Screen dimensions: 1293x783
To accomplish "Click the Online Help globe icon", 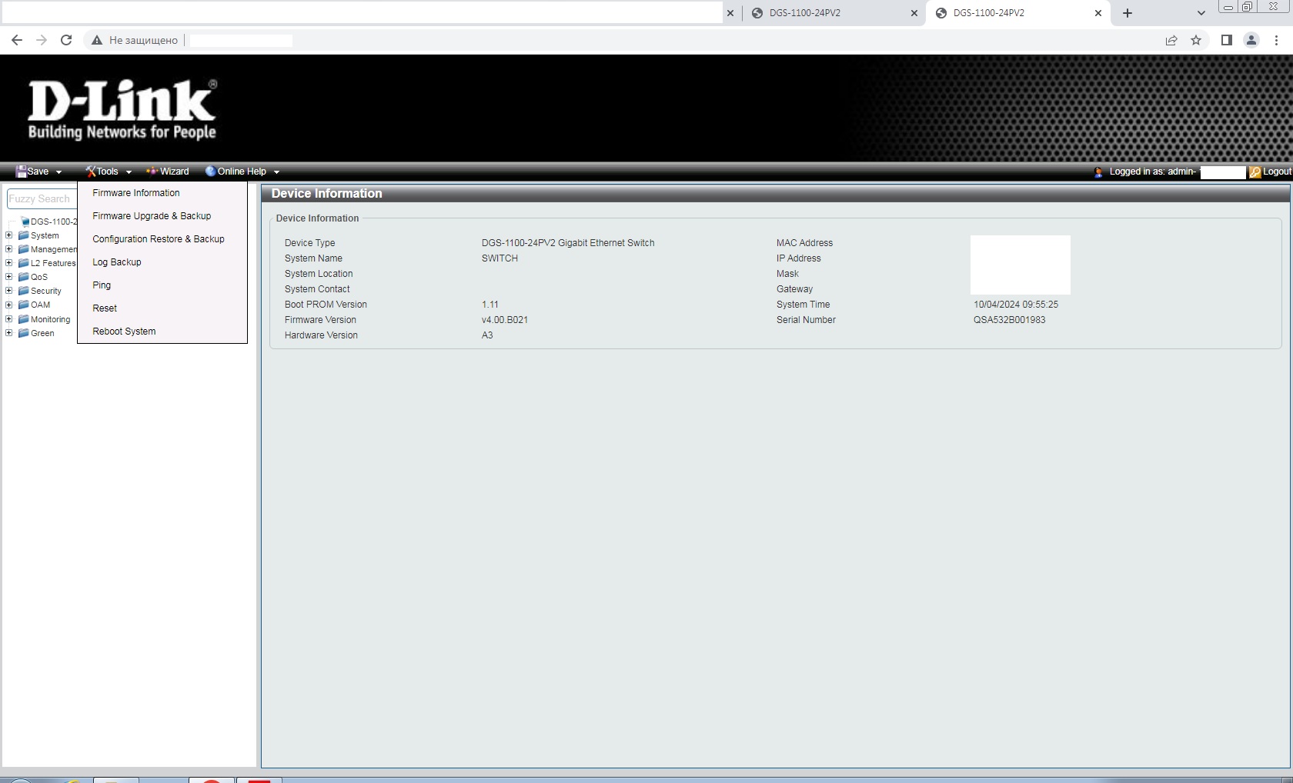I will click(x=210, y=172).
